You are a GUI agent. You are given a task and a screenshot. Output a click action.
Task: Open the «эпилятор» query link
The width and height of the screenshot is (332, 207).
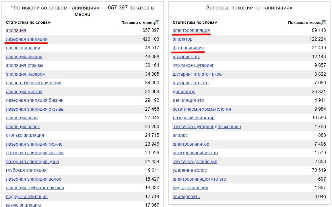pyautogui.click(x=182, y=39)
